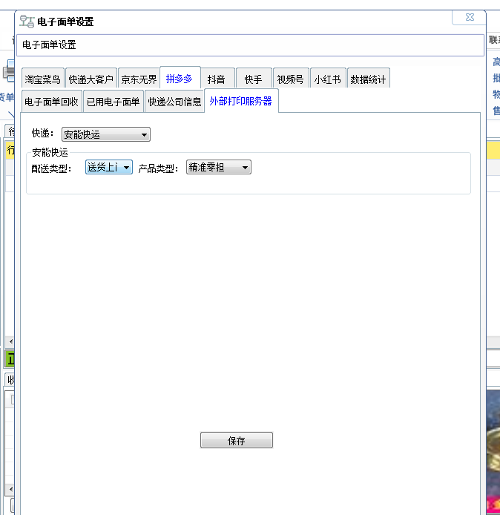500x515 pixels.
Task: Select the 外部打印服务器 sub-tab
Action: pyautogui.click(x=241, y=101)
